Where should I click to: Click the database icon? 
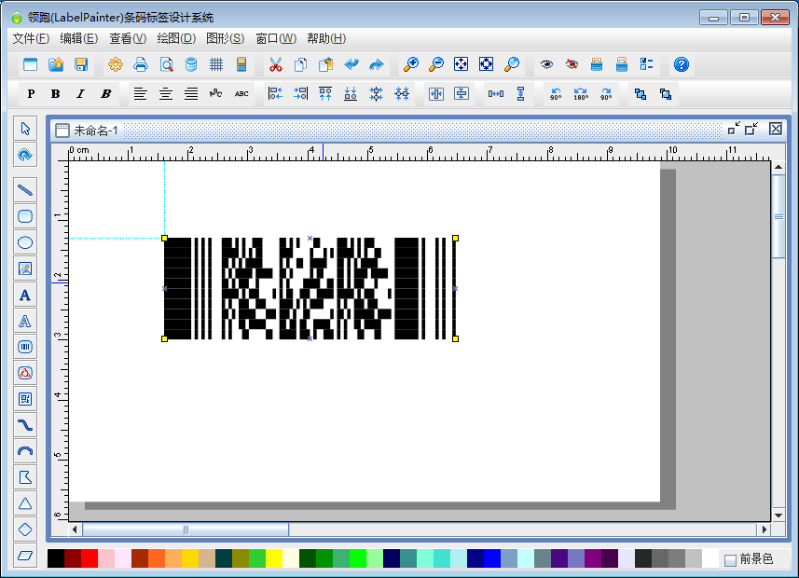[191, 64]
